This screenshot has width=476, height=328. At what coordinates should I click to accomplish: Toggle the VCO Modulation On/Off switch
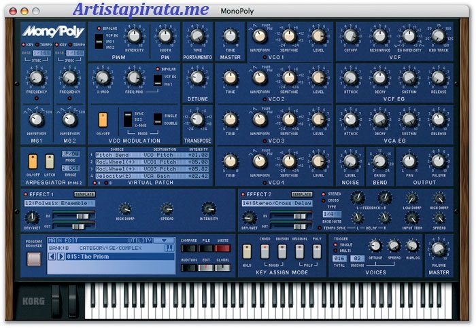[x=103, y=120]
